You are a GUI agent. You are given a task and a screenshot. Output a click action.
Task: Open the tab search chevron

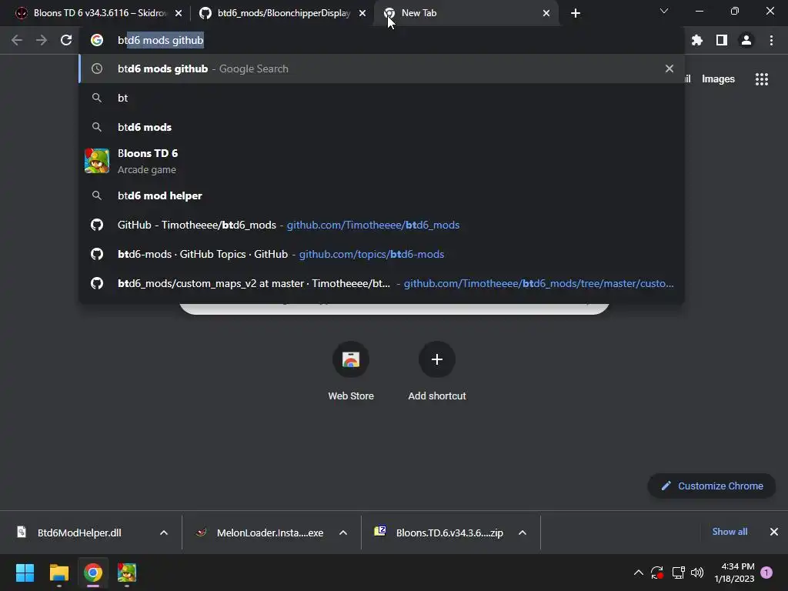(664, 11)
